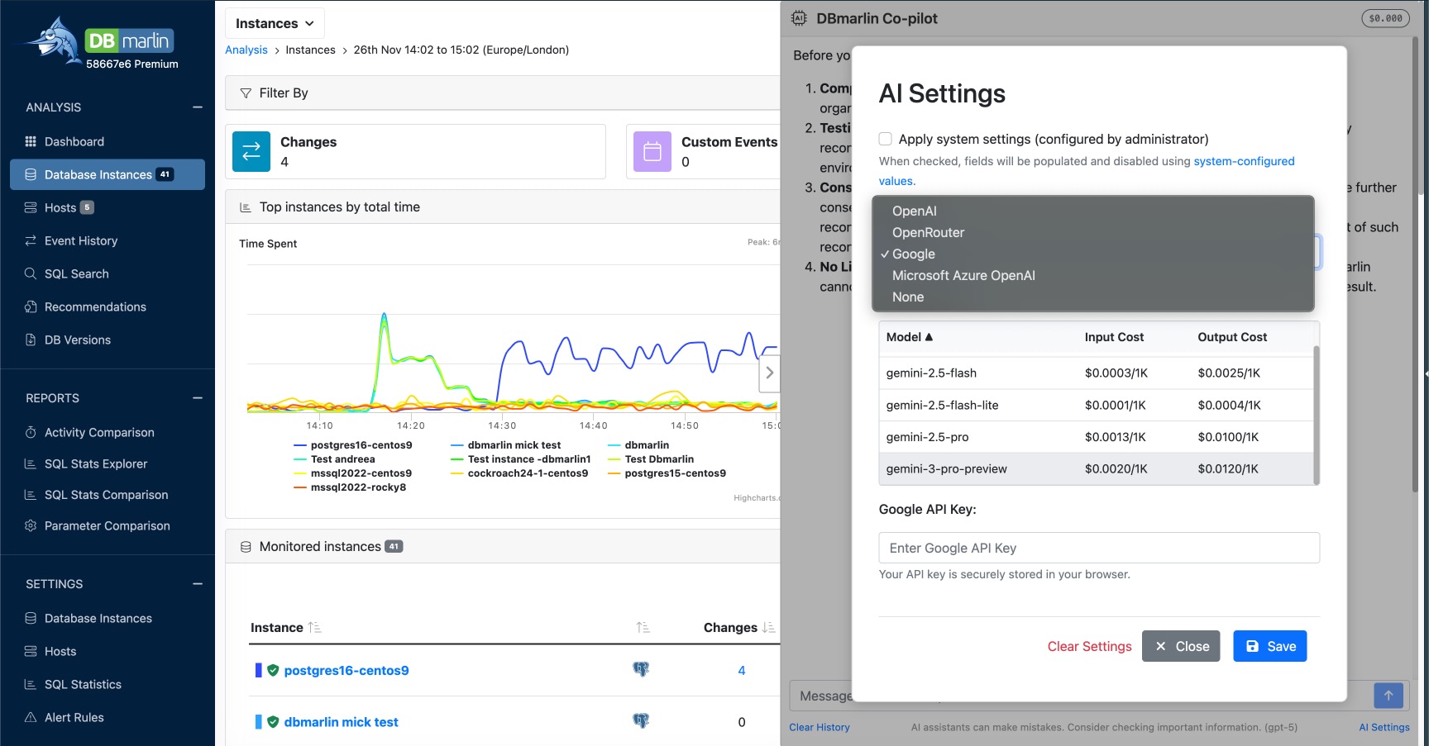
Task: Open Database Instances under Analysis
Action: pos(108,174)
